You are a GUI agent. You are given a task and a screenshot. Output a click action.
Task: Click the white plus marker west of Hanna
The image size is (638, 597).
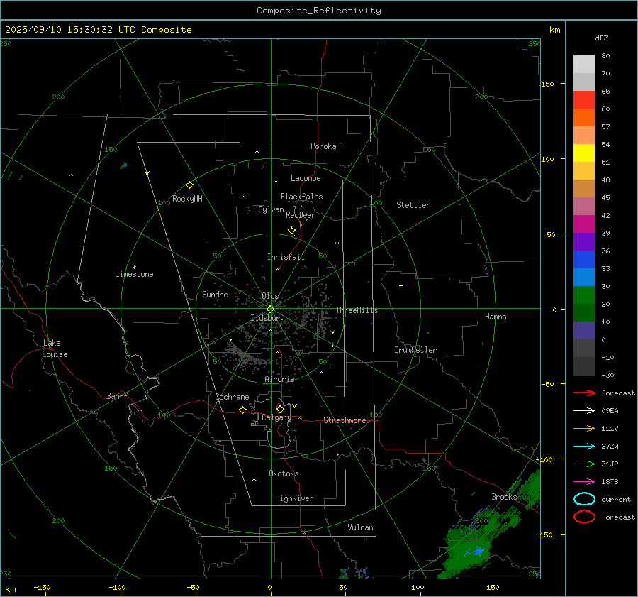[x=401, y=285]
